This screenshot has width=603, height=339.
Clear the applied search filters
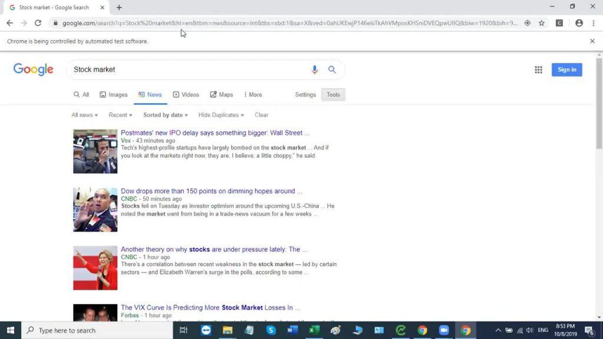tap(261, 115)
